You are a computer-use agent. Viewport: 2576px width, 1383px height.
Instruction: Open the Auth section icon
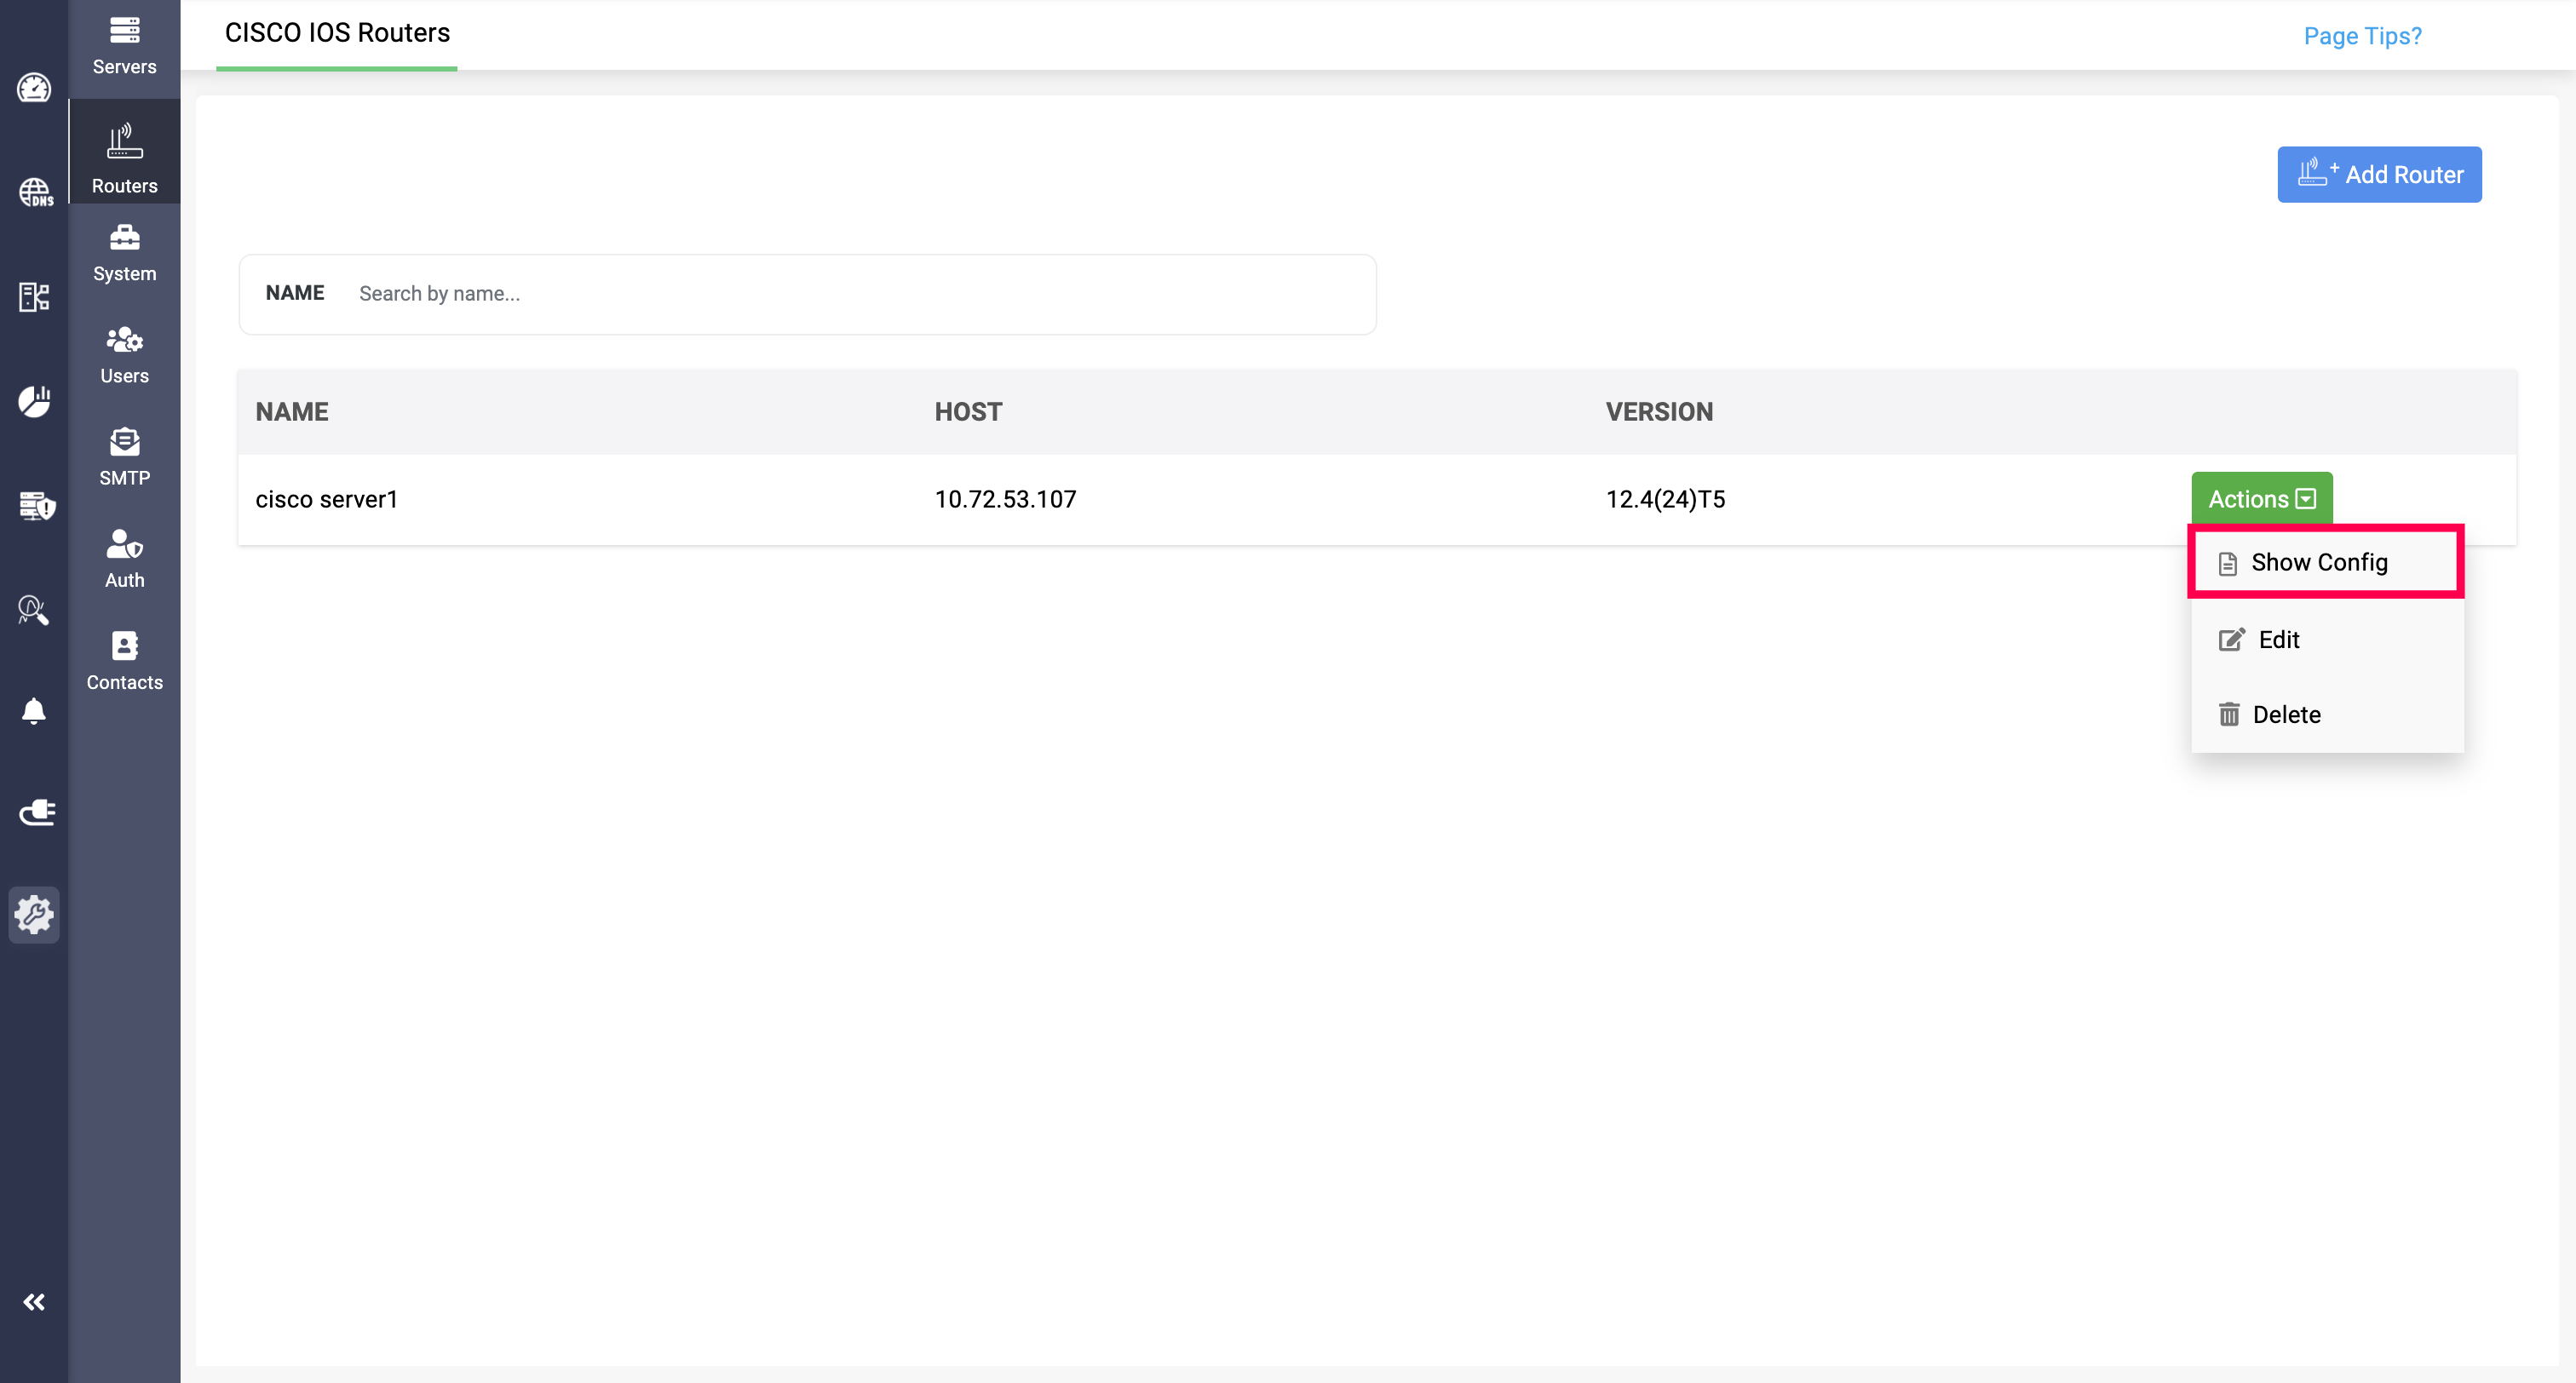click(x=124, y=557)
